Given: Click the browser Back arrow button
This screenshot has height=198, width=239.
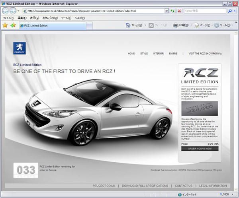Looking at the screenshot, I should point(6,11).
